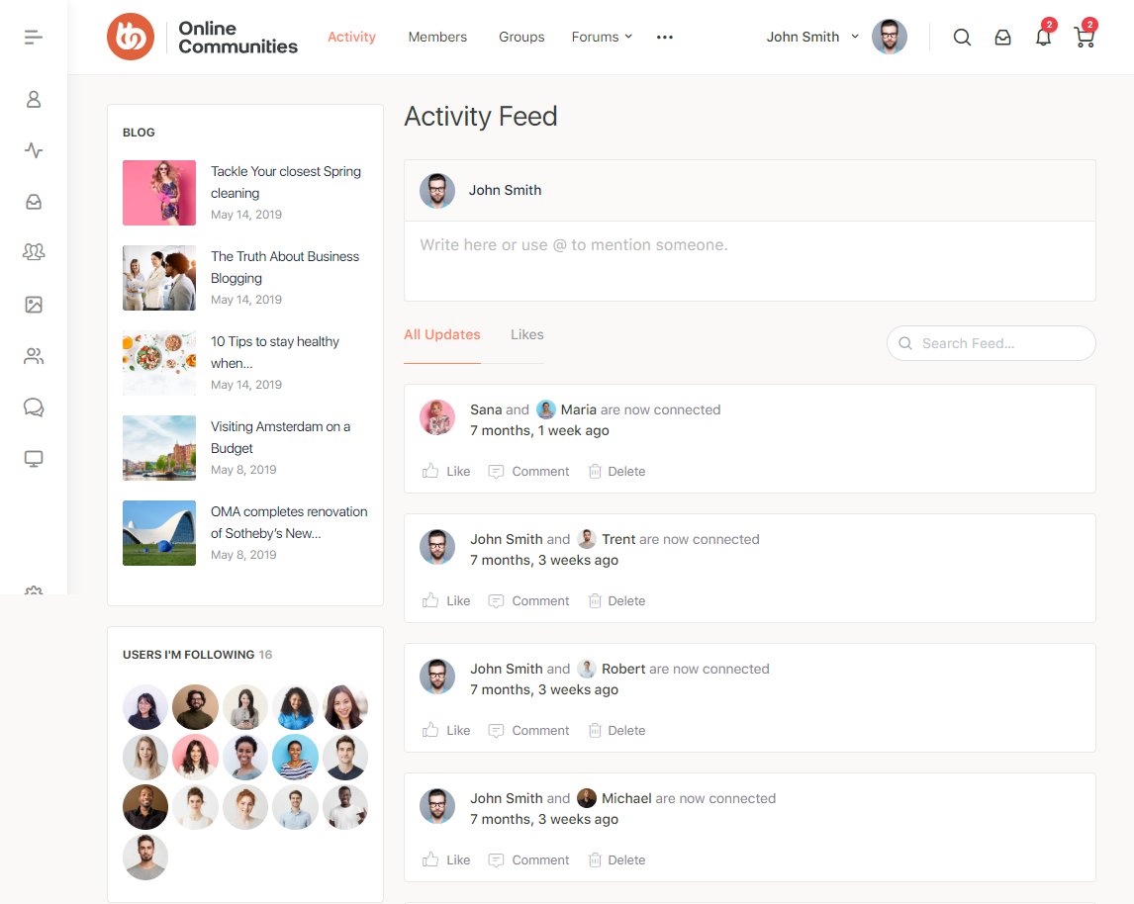1134x904 pixels.
Task: Toggle the hamburger menu in left sidebar
Action: pos(34,38)
